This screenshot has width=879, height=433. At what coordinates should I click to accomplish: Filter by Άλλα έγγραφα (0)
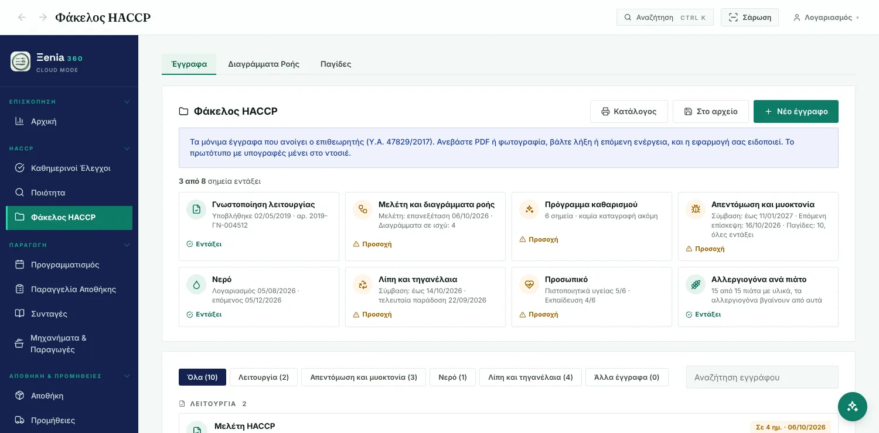(x=626, y=377)
